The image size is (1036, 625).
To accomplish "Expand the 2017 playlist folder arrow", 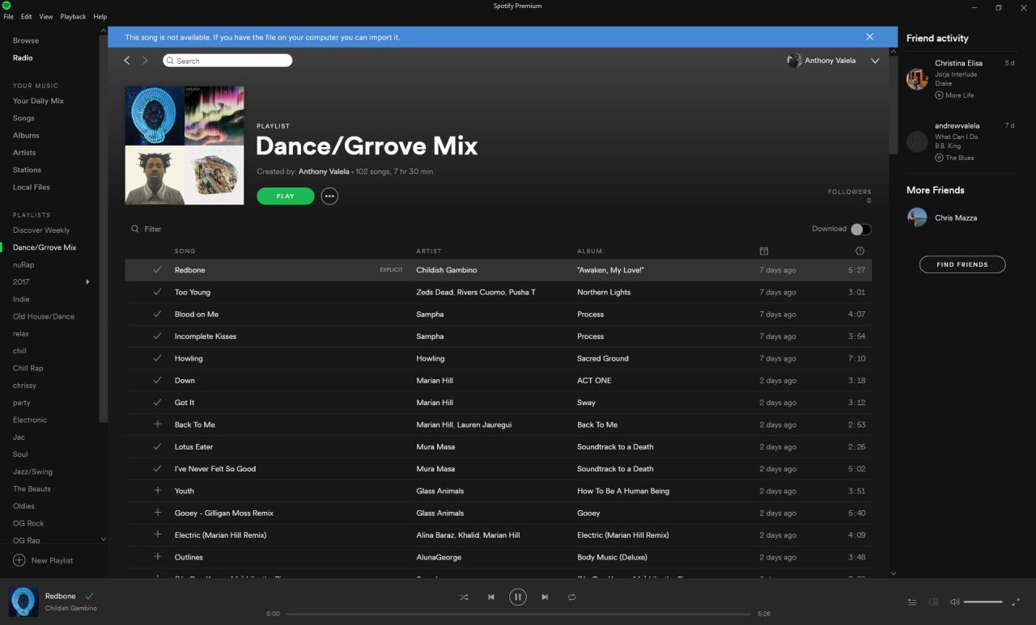I will (x=87, y=282).
